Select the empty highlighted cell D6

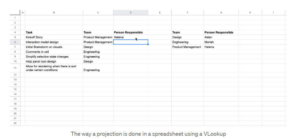[x=131, y=42]
